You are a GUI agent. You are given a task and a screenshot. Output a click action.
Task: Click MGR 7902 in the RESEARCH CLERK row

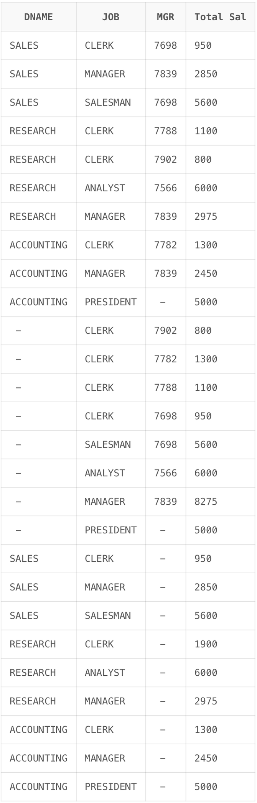pyautogui.click(x=165, y=160)
